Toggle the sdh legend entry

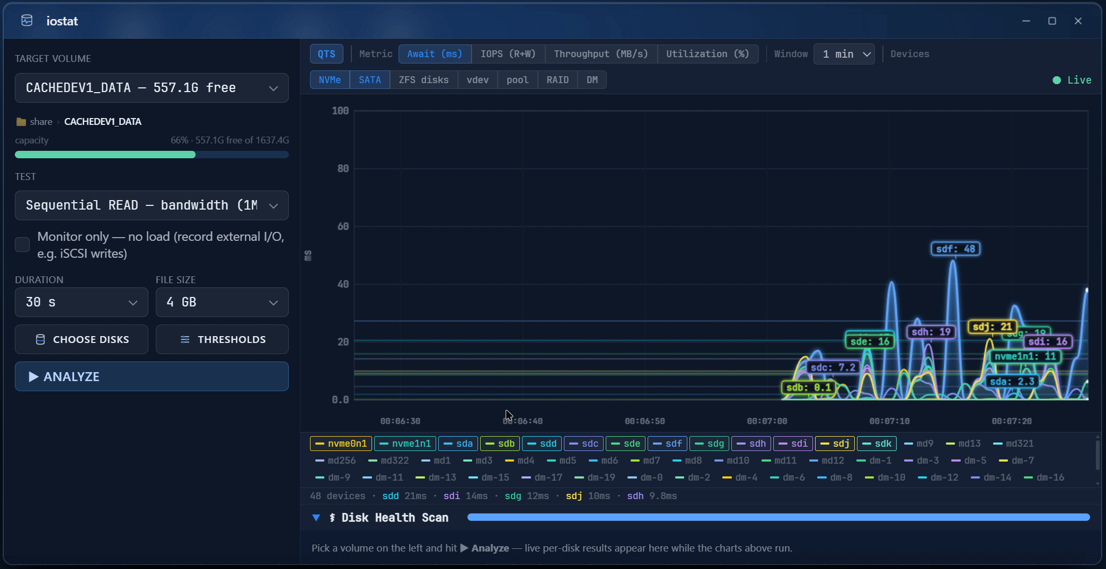point(751,444)
